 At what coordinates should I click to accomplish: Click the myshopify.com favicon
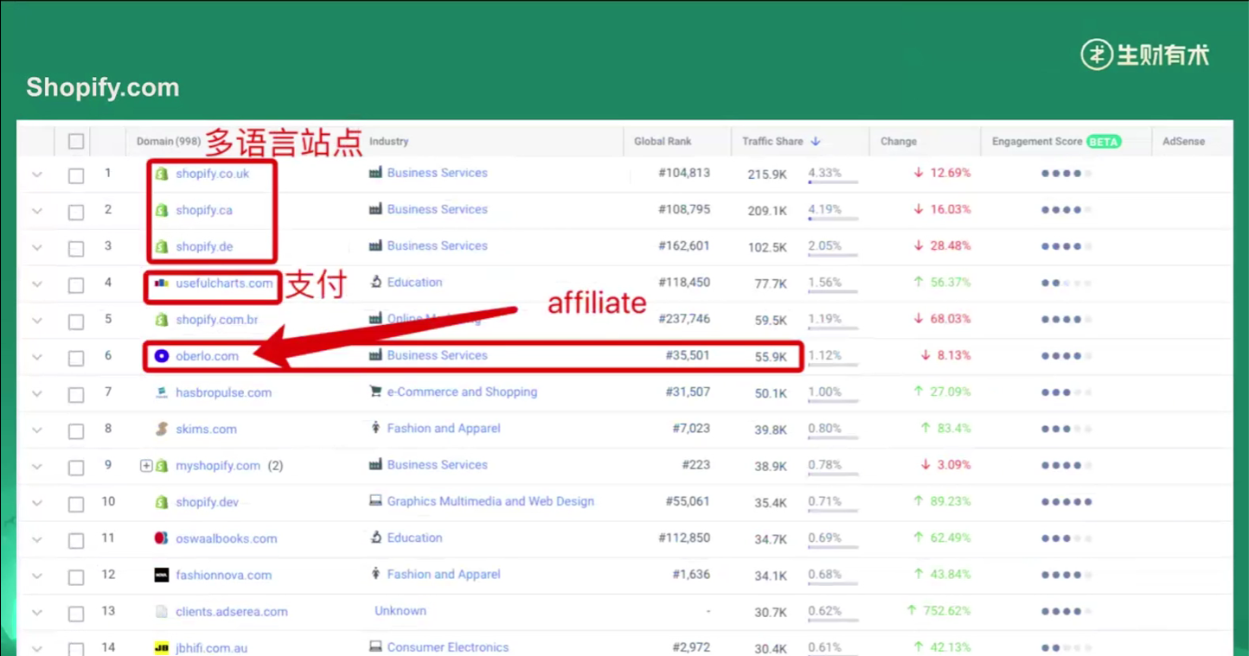click(x=161, y=466)
